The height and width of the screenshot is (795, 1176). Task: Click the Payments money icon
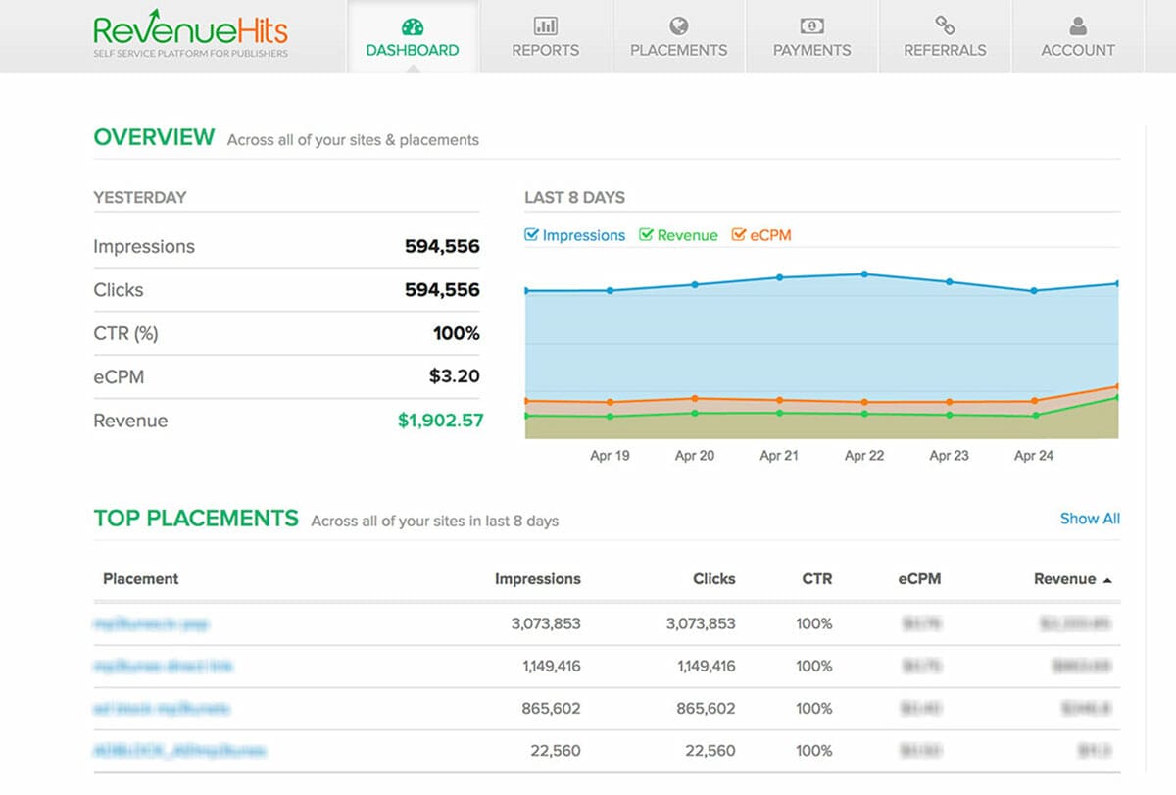[811, 26]
